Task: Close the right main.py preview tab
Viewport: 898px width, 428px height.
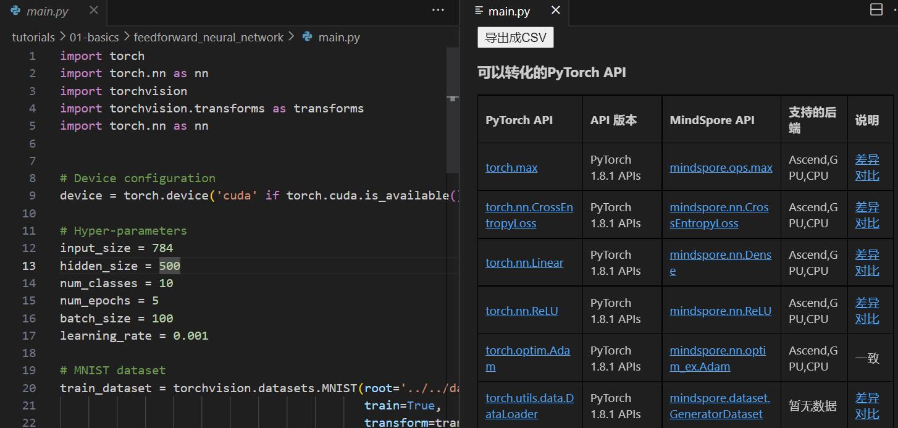Action: pos(555,10)
